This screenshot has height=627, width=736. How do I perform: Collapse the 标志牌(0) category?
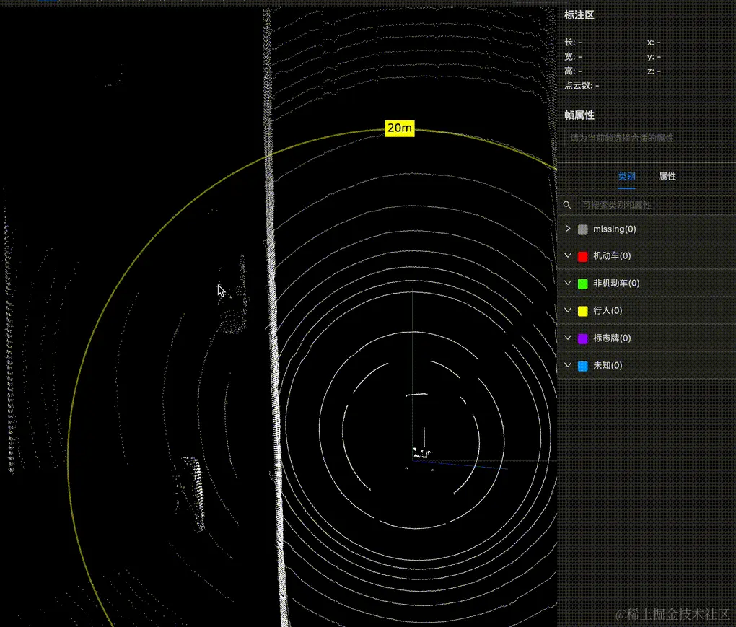point(567,338)
